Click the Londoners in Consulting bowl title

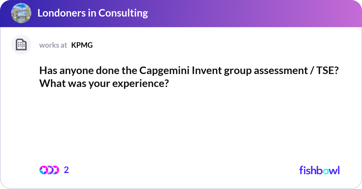point(93,13)
